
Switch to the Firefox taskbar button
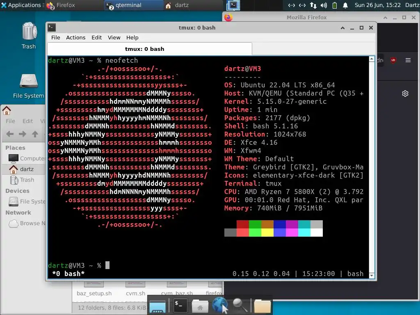[x=74, y=5]
